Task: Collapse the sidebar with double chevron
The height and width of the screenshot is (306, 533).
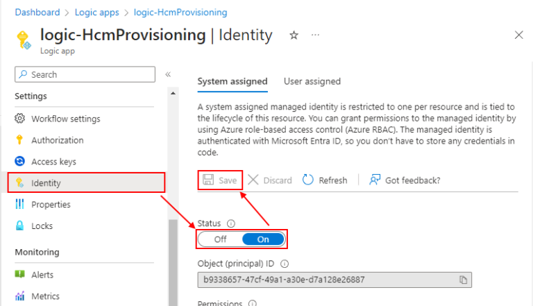Action: click(x=168, y=74)
